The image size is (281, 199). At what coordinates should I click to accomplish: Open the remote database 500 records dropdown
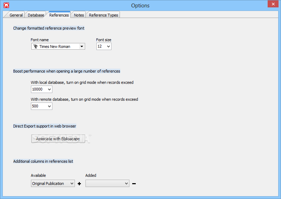(50, 106)
